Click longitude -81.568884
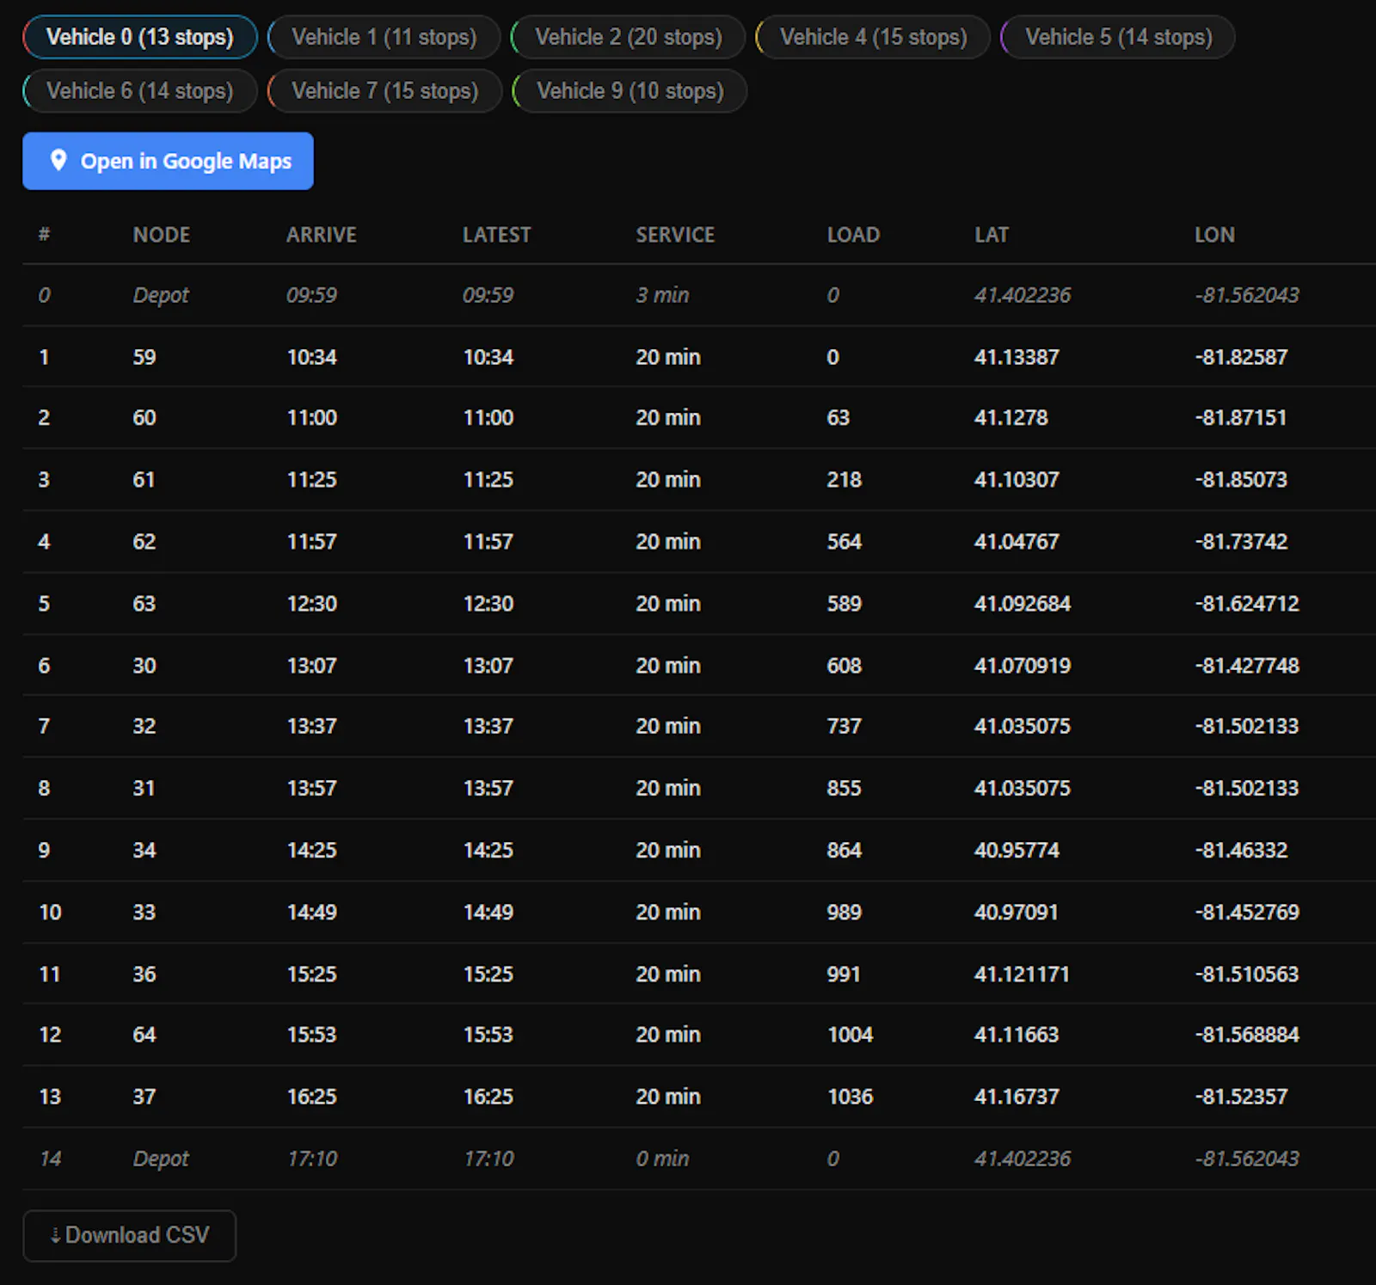 click(1247, 1035)
